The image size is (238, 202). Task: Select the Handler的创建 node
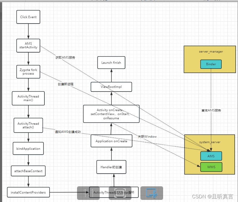111,167
